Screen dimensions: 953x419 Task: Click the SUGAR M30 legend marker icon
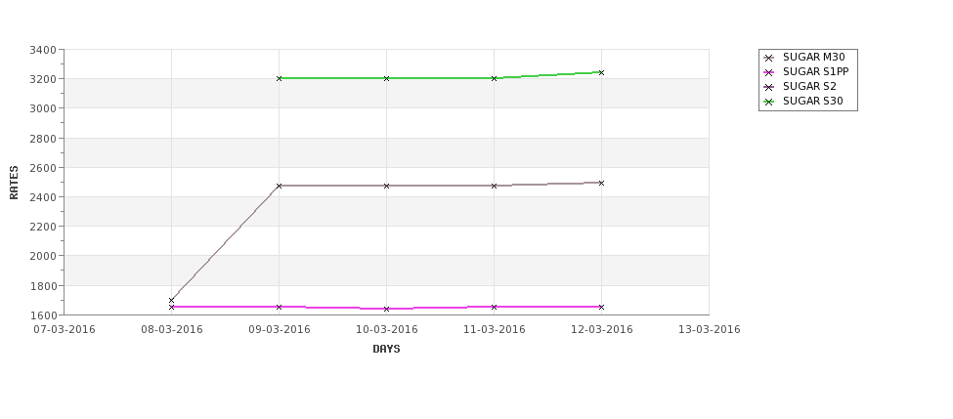click(768, 58)
